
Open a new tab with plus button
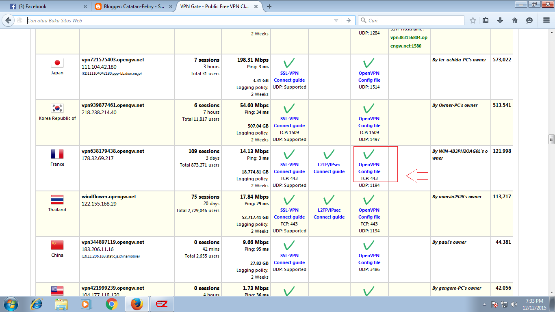(x=269, y=6)
